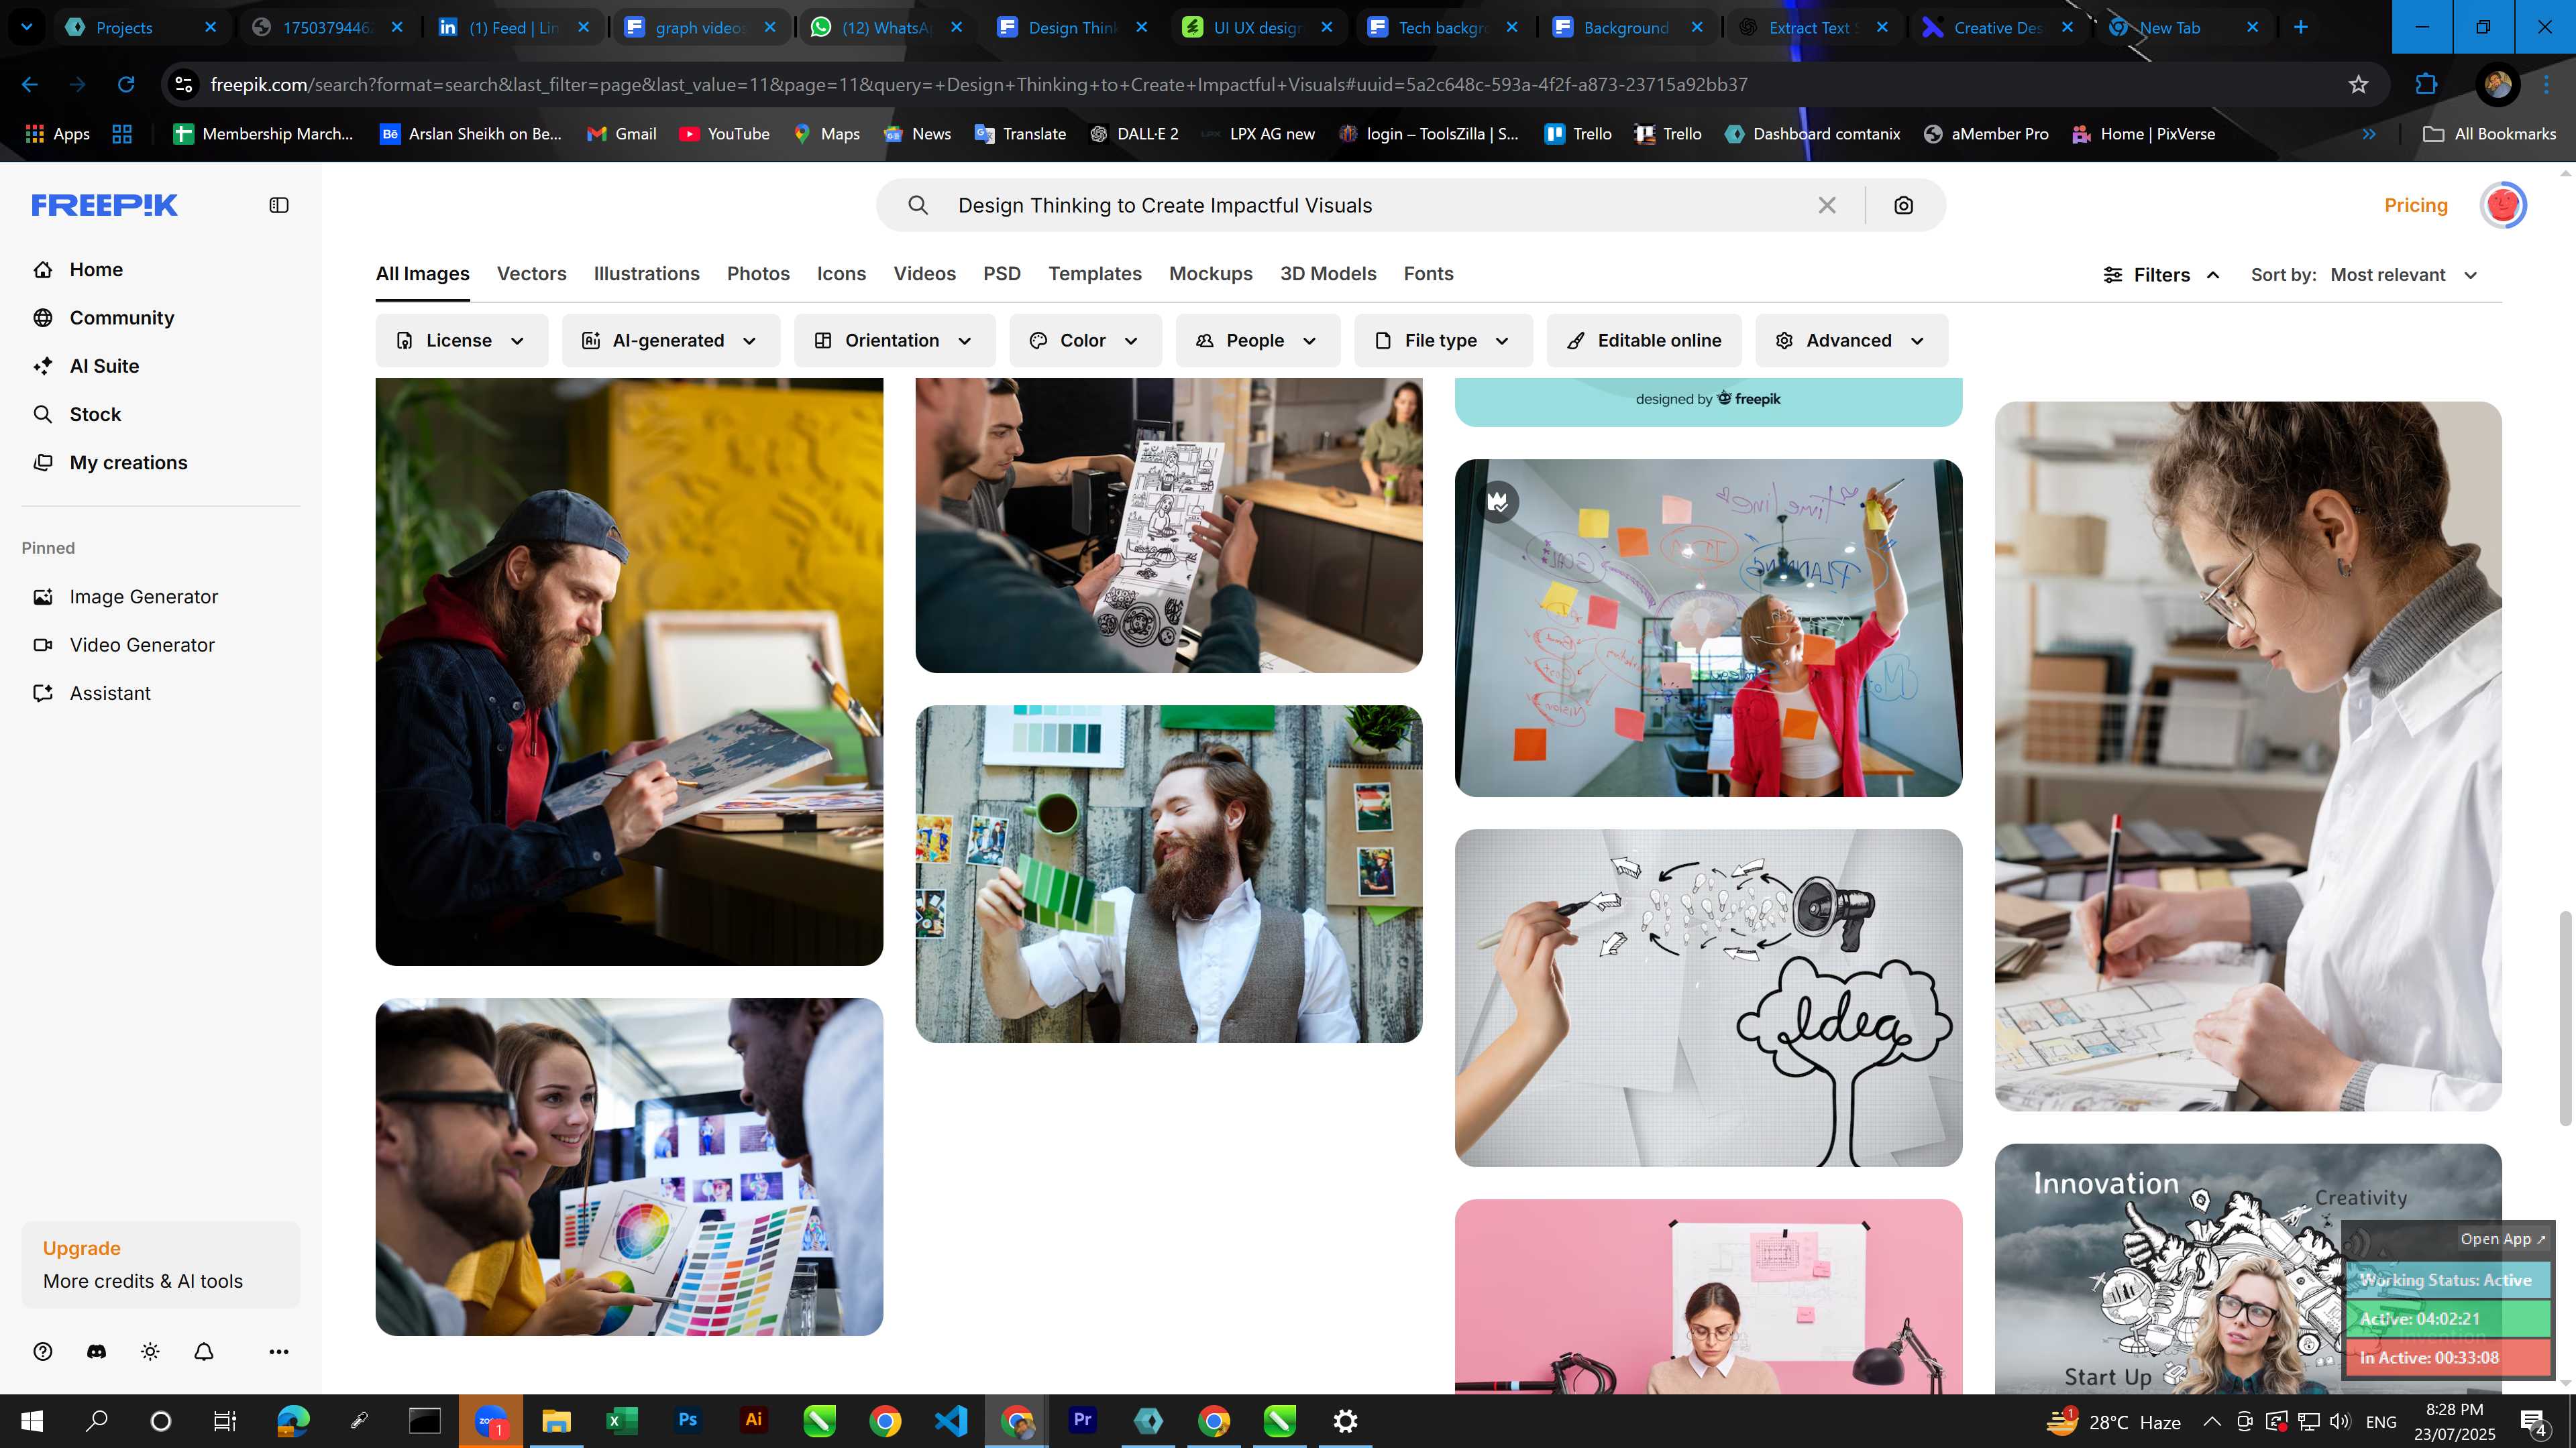Collapse the sidebar with panel icon
2576x1448 pixels.
pos(279,205)
